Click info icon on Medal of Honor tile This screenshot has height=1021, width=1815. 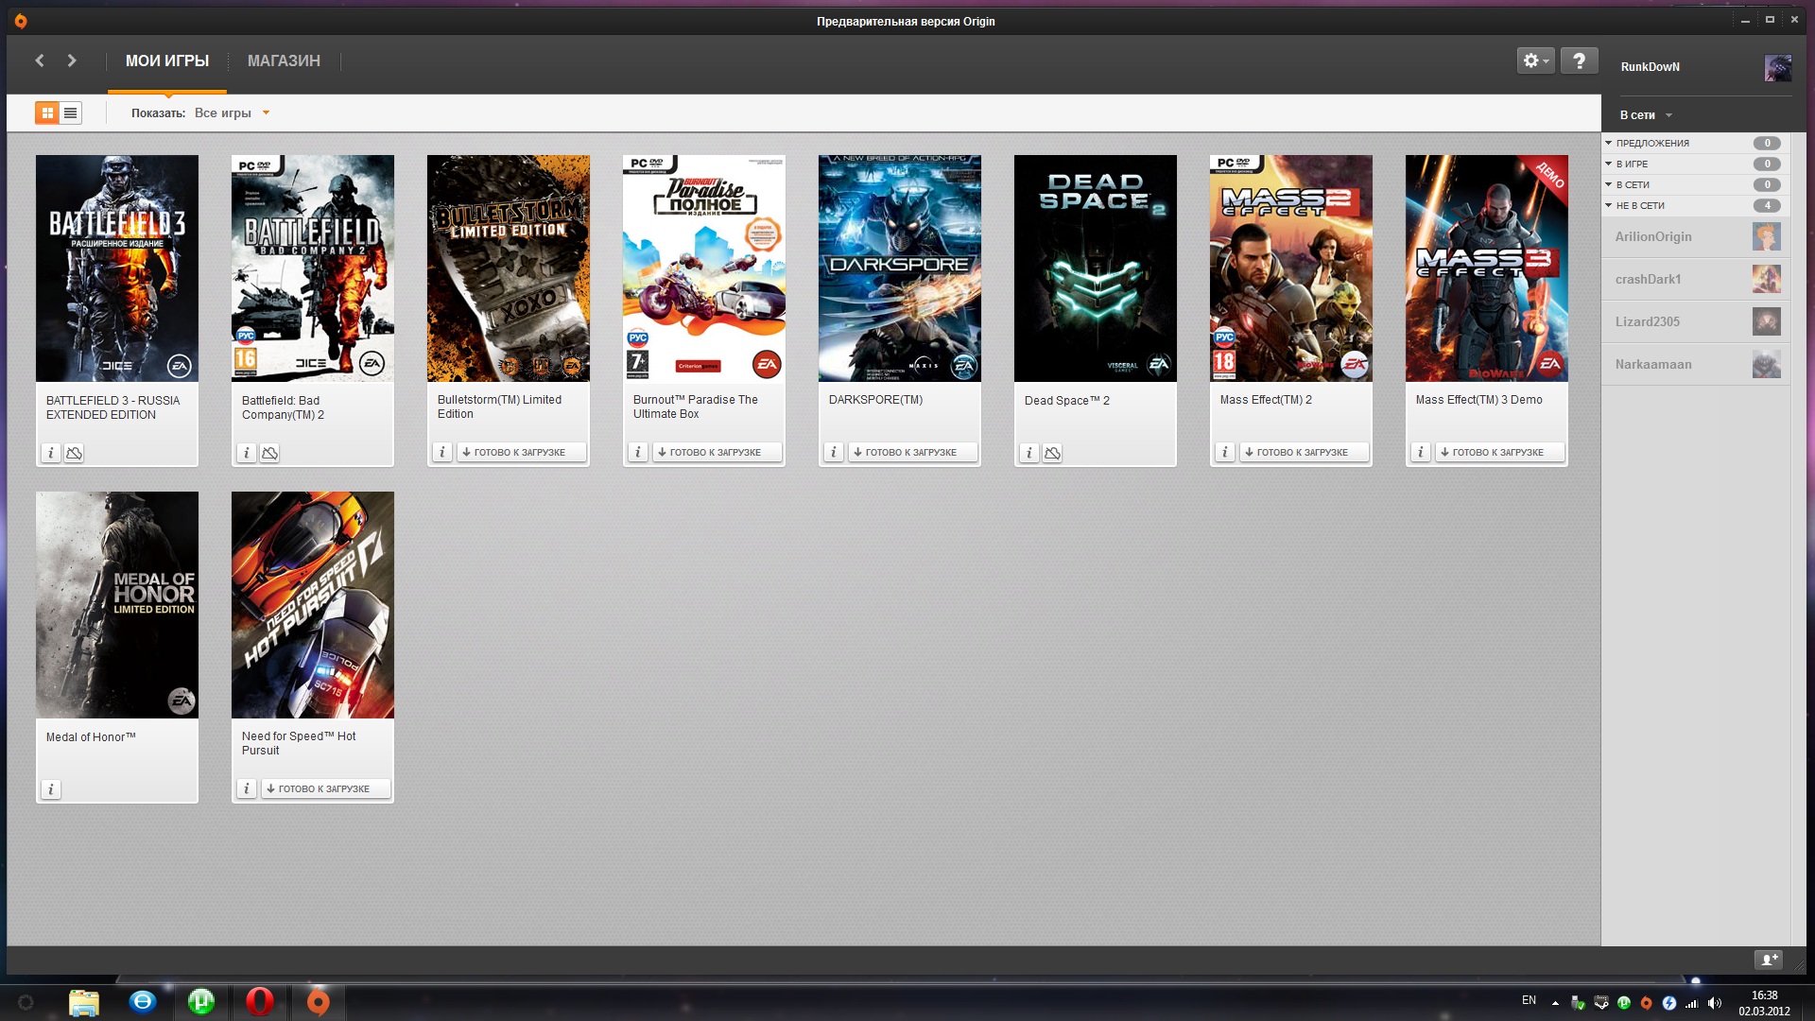click(x=51, y=789)
